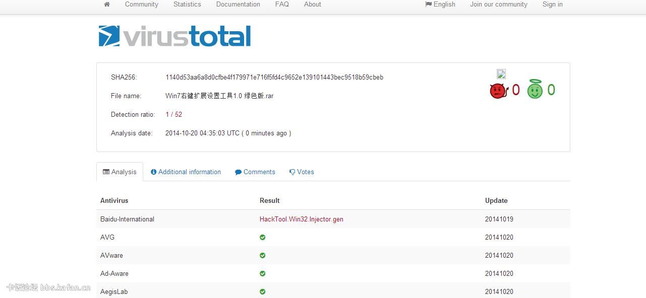The height and width of the screenshot is (298, 646).
Task: Click the file name ending in .rar
Action: coord(219,96)
